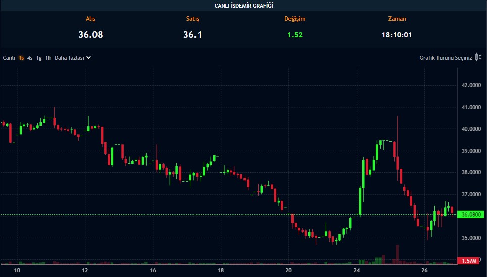487x277 pixels.
Task: Click date label 24 on time axis
Action: pyautogui.click(x=356, y=271)
